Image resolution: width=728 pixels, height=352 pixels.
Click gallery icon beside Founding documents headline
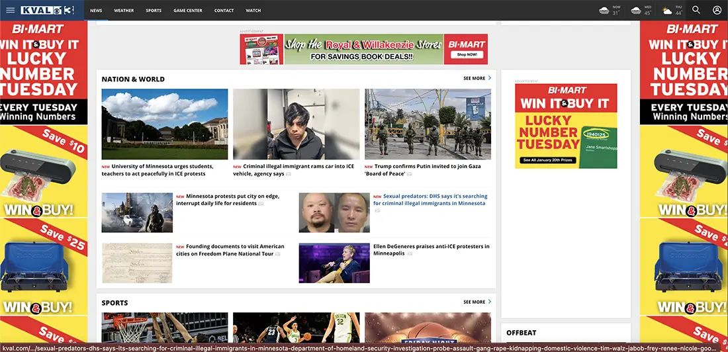pyautogui.click(x=278, y=254)
